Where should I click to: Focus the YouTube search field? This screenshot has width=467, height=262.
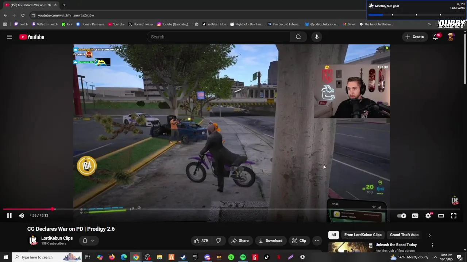coord(219,37)
